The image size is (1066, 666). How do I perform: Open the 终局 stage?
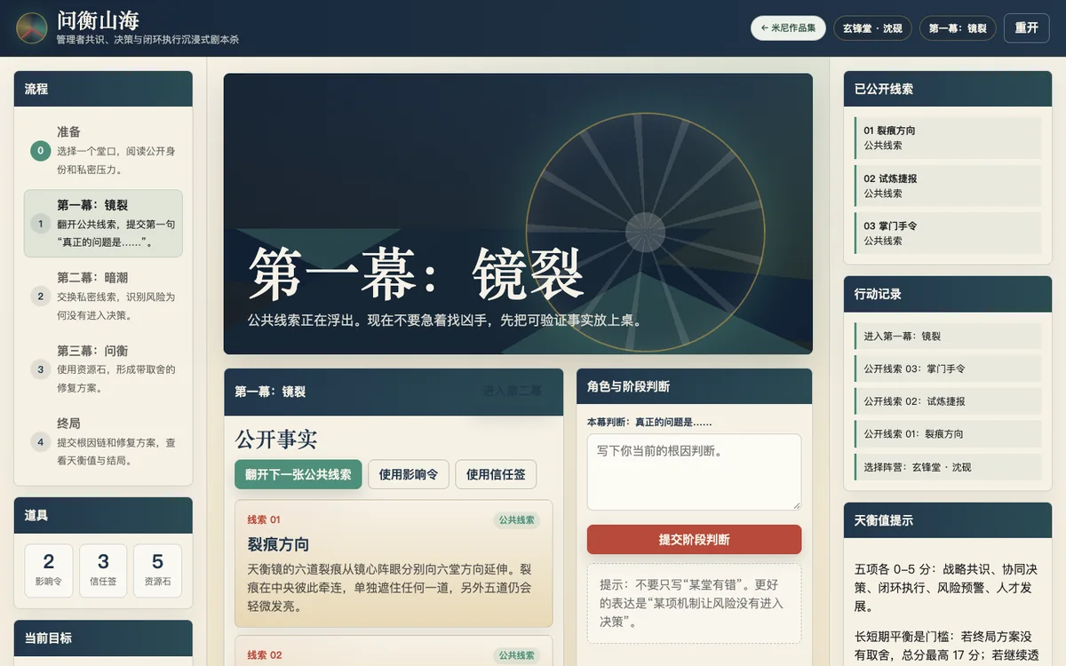103,441
